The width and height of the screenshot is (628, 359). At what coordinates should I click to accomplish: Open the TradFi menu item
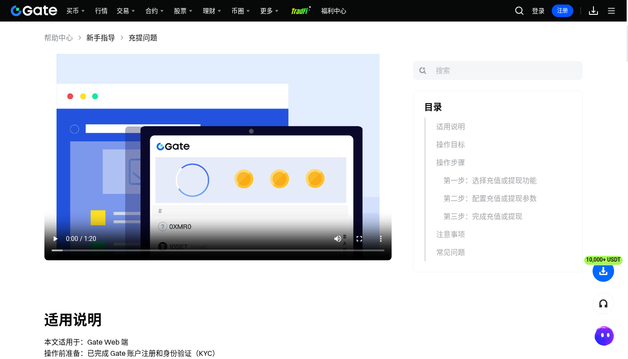tap(301, 10)
